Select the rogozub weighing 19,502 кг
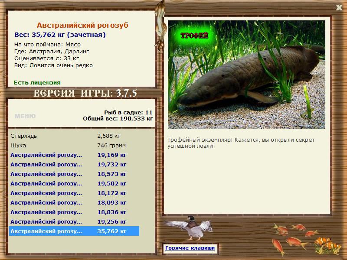The image size is (347, 260). [x=74, y=183]
